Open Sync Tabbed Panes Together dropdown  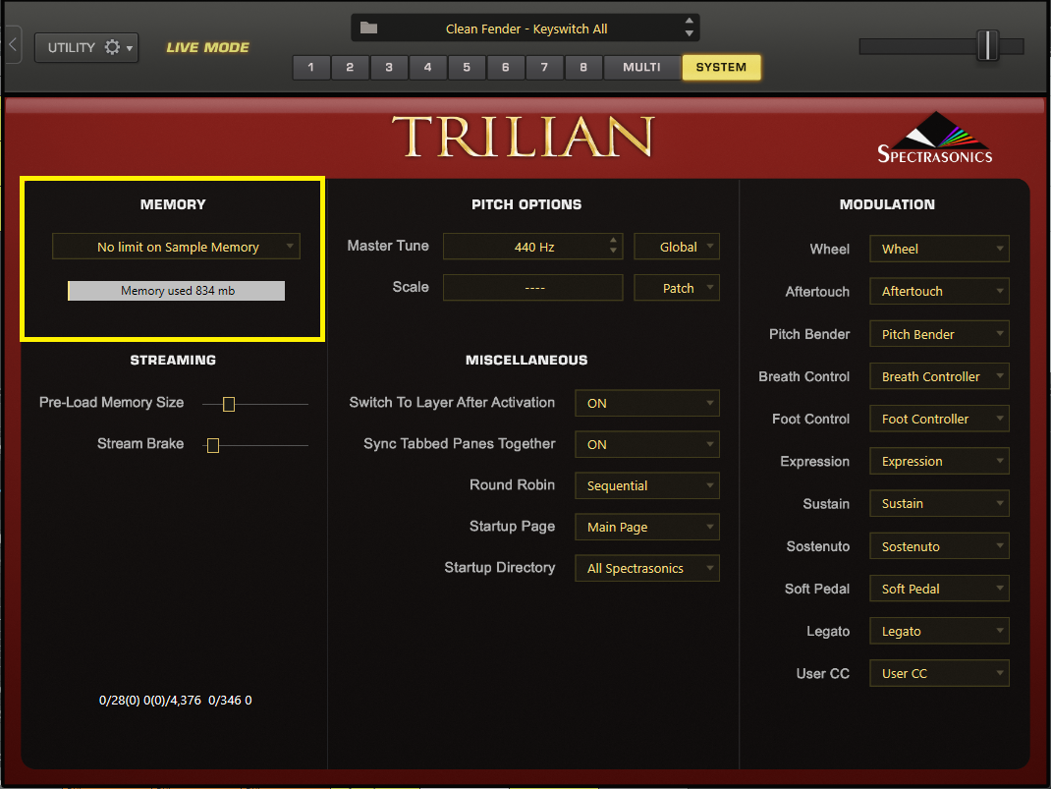point(646,444)
